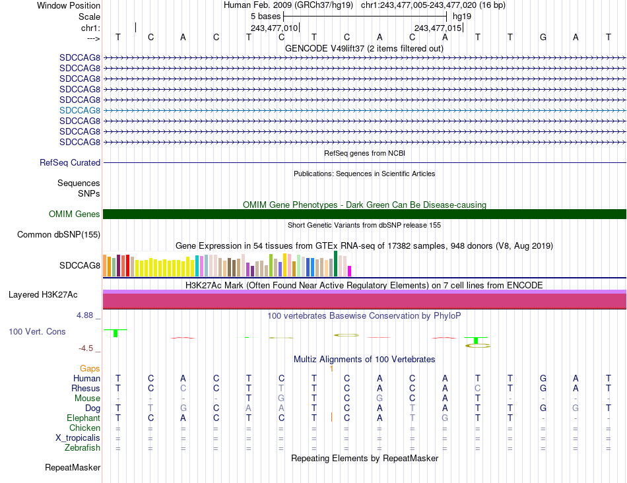Image resolution: width=627 pixels, height=483 pixels.
Task: Click the Sequences label of Publications track
Action: pyautogui.click(x=79, y=183)
